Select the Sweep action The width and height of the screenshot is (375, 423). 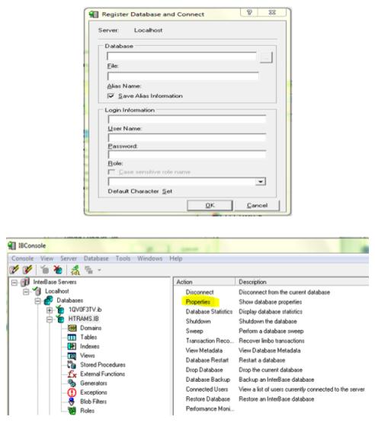click(194, 331)
